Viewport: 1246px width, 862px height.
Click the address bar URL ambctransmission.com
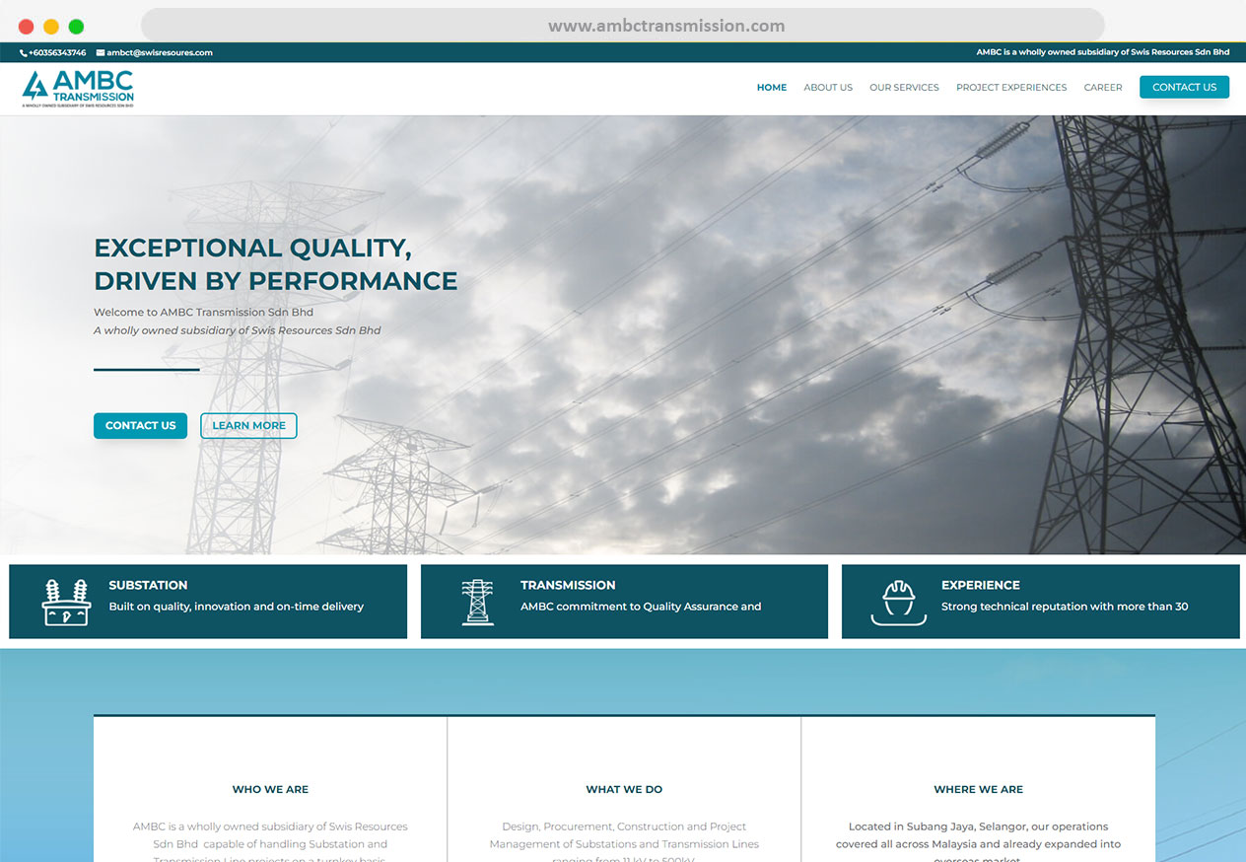666,26
